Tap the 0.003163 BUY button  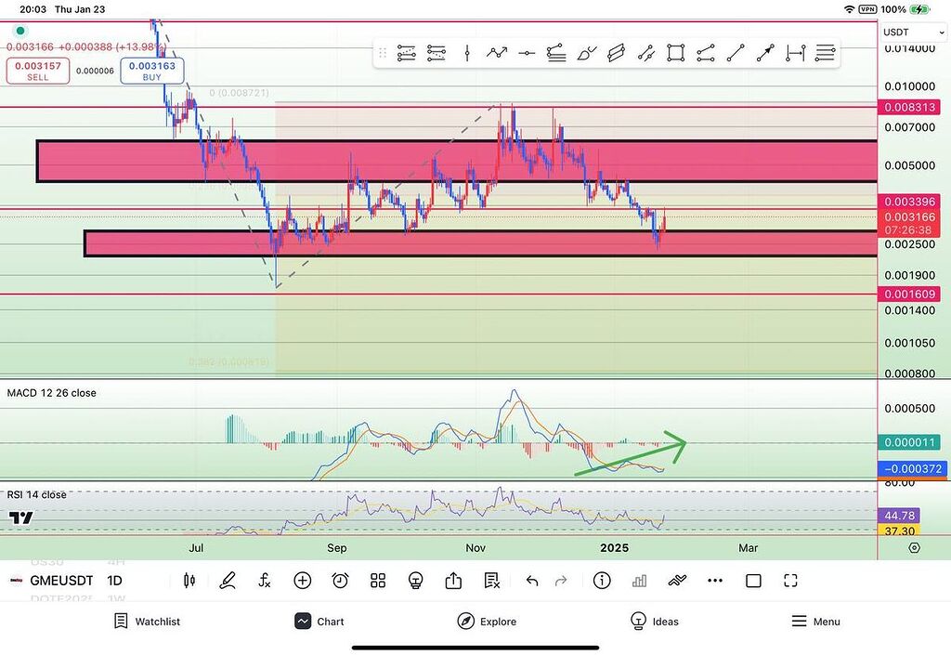(x=152, y=71)
